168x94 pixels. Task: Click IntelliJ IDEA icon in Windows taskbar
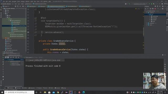(x=71, y=92)
